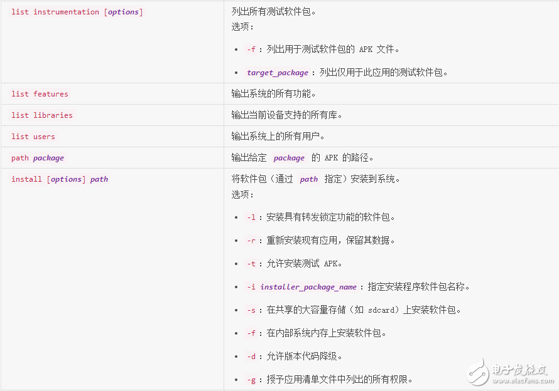Click the -g grant permissions option flag
This screenshot has height=391, width=559.
(x=251, y=380)
